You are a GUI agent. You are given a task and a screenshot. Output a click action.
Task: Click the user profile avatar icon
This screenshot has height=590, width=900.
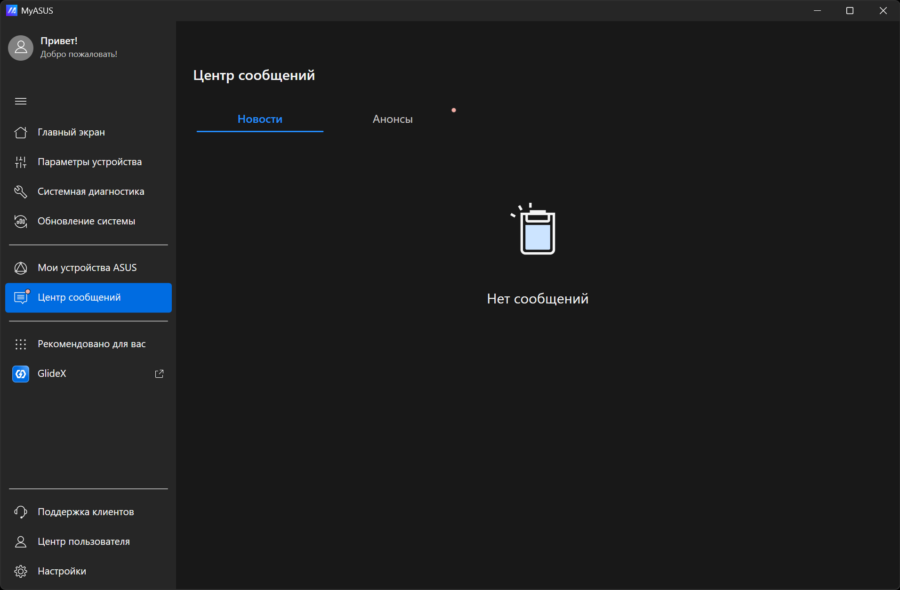[x=21, y=48]
